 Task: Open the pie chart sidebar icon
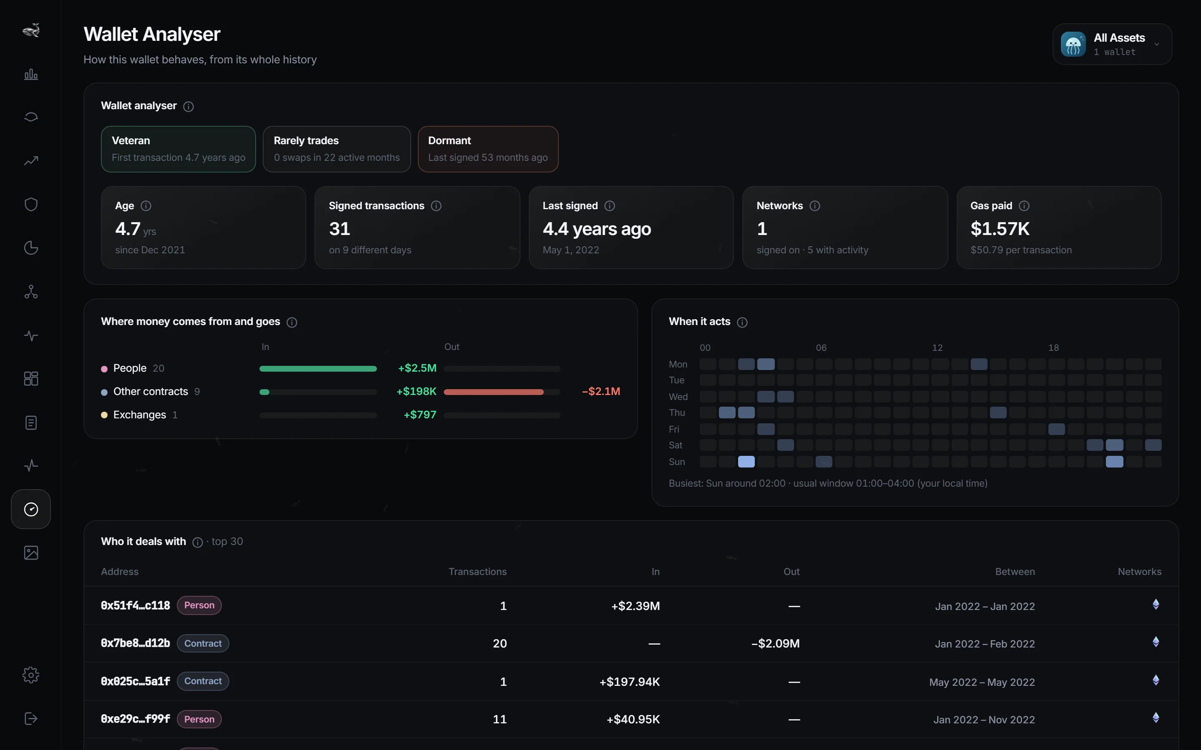coord(31,247)
